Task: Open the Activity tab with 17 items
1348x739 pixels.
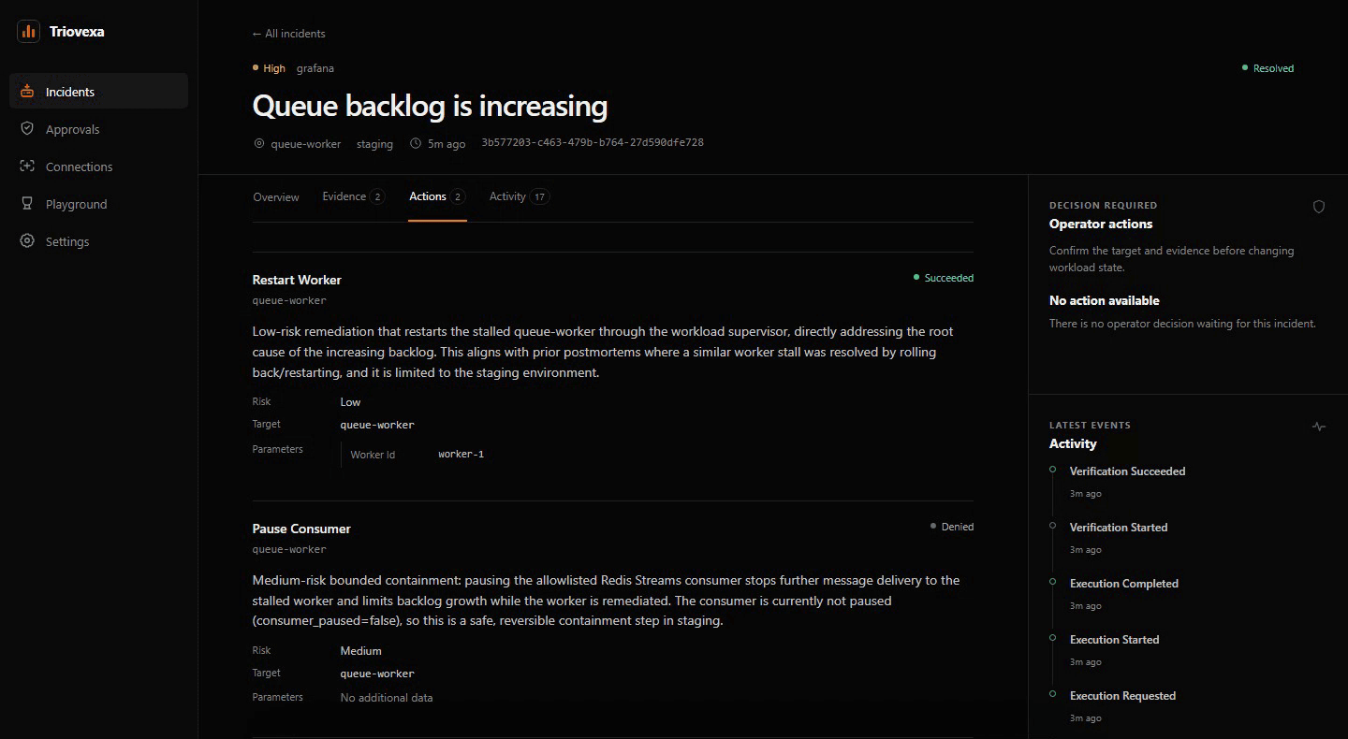Action: [x=519, y=196]
